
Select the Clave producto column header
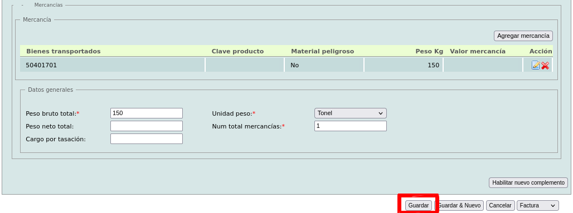click(x=237, y=51)
